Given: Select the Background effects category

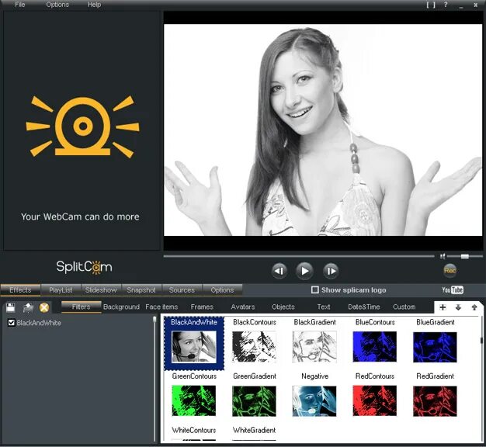Looking at the screenshot, I should pyautogui.click(x=121, y=307).
